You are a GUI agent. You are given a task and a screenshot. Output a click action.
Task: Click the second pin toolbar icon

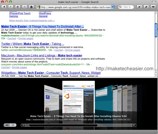[146, 7]
